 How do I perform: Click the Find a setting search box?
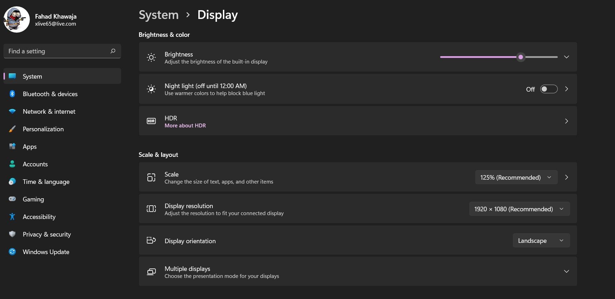58,51
